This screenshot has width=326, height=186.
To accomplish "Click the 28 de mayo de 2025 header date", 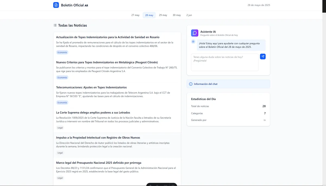I will 259,5.
